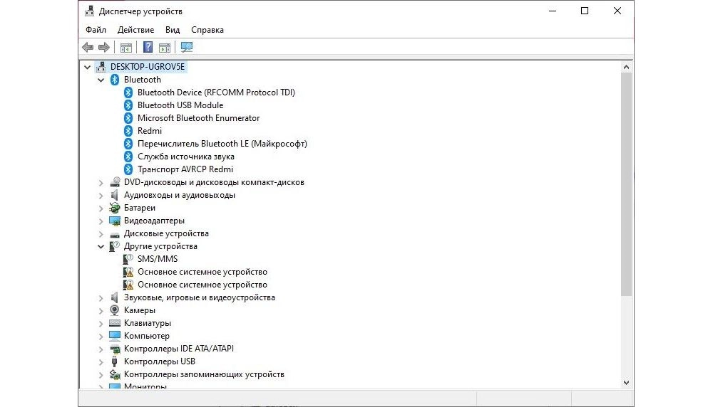The height and width of the screenshot is (407, 713).
Task: Click the show/hide console tree icon
Action: point(126,48)
